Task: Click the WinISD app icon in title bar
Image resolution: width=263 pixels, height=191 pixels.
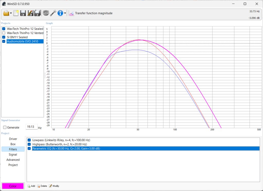Action: tap(4, 4)
